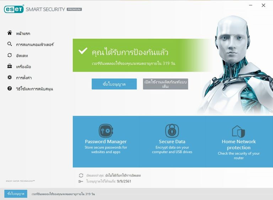Click the license key icon near 9/9/2561
Viewport: 273px width, 200px height.
point(81,182)
